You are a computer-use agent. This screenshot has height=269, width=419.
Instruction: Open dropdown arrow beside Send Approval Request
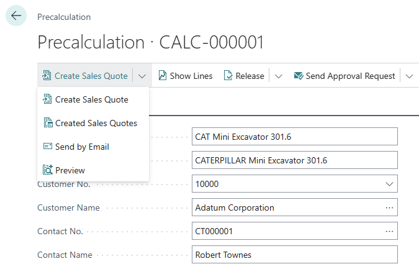tap(409, 76)
